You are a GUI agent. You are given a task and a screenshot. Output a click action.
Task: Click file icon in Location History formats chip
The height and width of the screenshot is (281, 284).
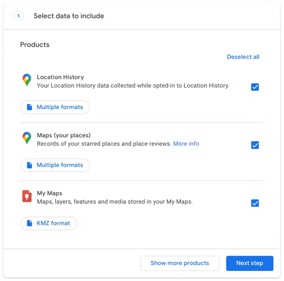tap(29, 107)
